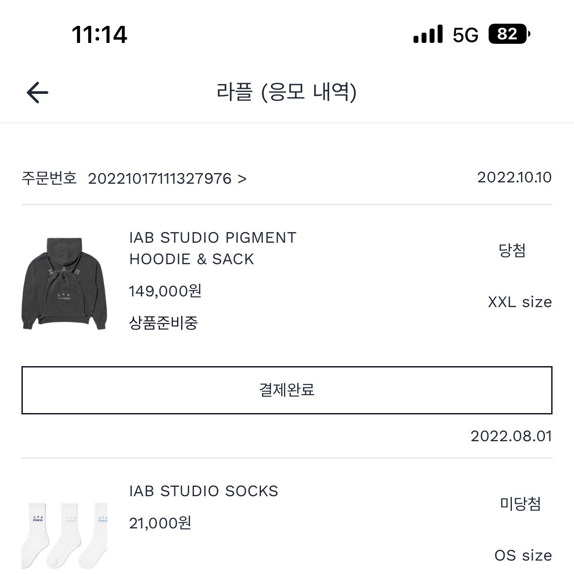Tap the 5G network indicator

point(465,35)
